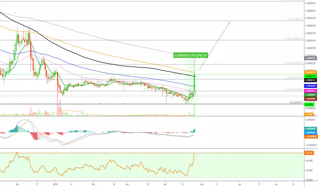This screenshot has height=187, width=318.
Task: Select the 40.0000 RSI axis value
Action: [309, 170]
